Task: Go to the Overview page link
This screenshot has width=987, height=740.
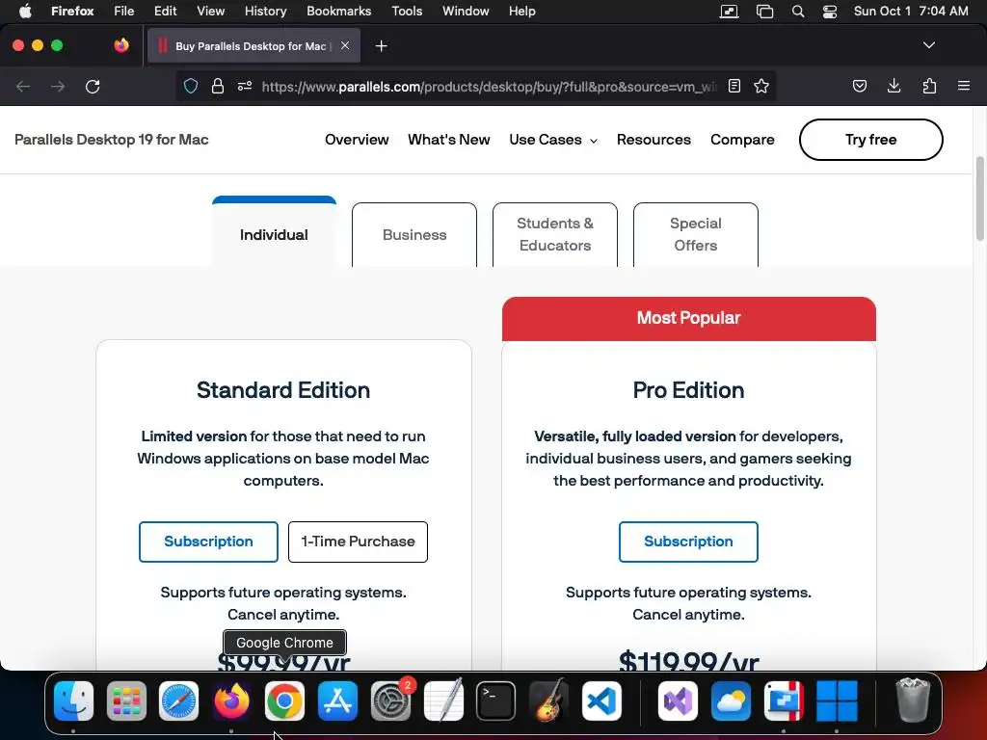Action: (x=357, y=140)
